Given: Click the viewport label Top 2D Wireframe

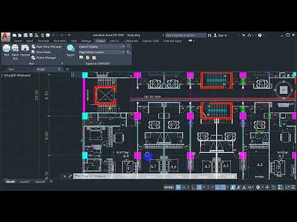Looking at the screenshot, I should click(x=16, y=75).
